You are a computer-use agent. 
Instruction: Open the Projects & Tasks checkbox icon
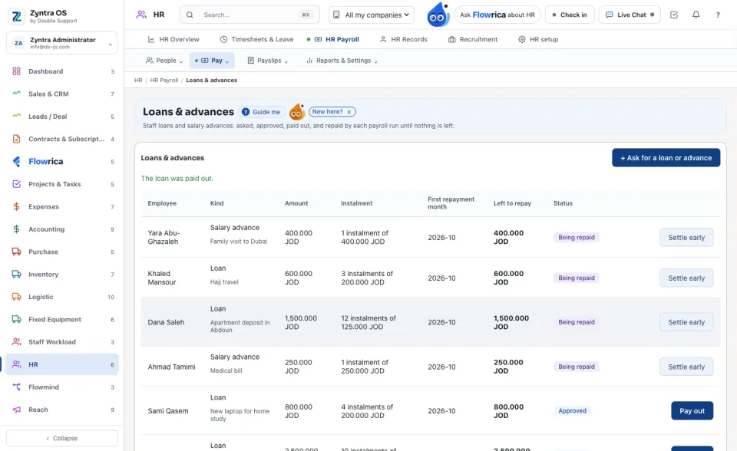16,184
